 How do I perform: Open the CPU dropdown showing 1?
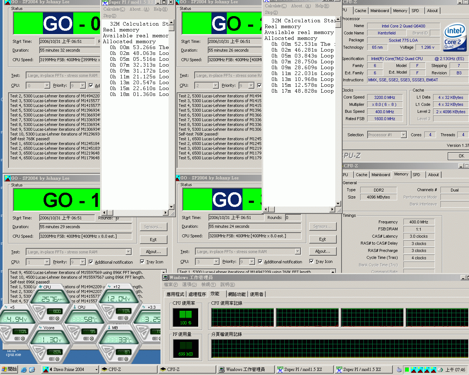pos(47,262)
